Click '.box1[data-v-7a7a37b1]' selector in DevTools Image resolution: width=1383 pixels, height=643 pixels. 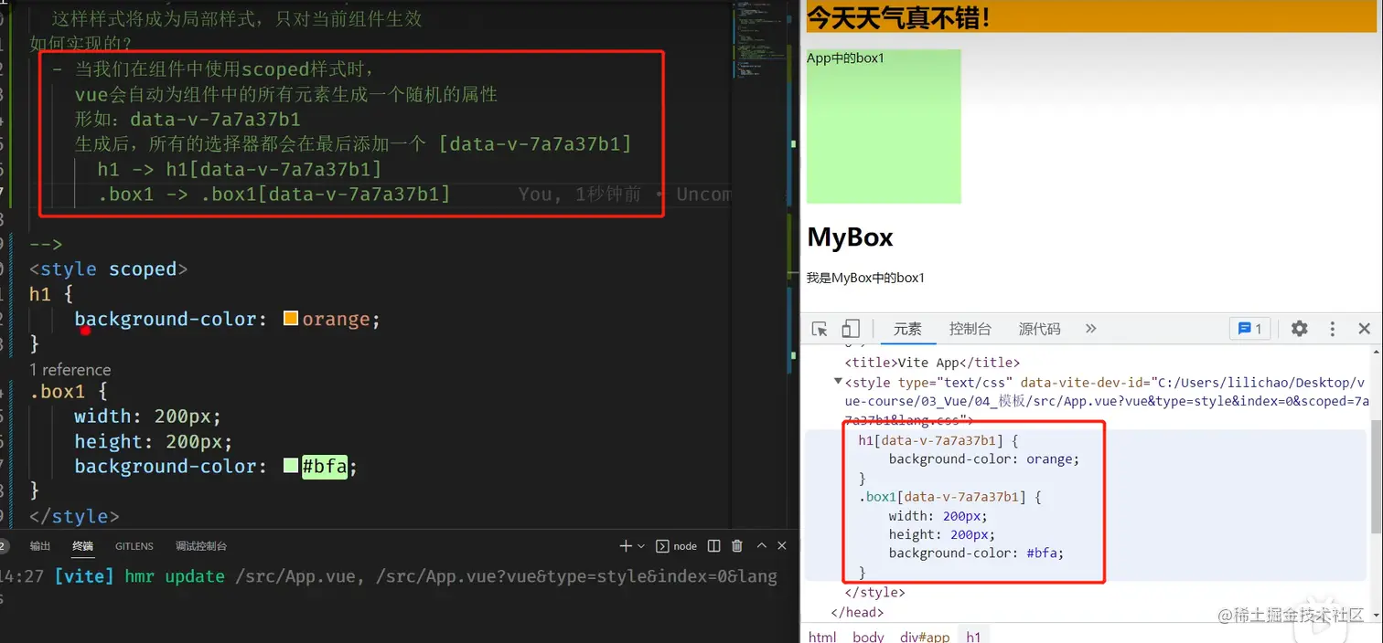(940, 497)
